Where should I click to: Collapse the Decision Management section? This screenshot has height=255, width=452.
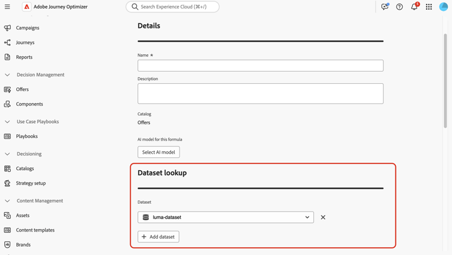7,75
